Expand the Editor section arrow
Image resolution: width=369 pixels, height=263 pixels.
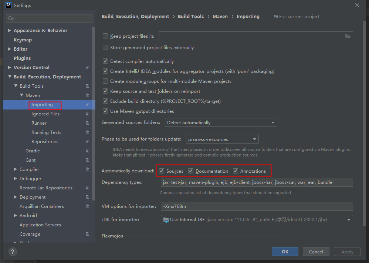click(9, 49)
